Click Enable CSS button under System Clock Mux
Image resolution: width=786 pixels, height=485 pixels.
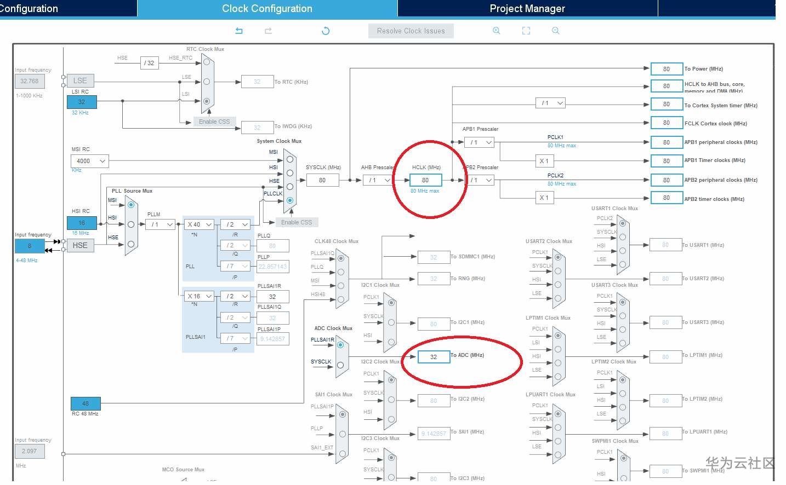297,222
